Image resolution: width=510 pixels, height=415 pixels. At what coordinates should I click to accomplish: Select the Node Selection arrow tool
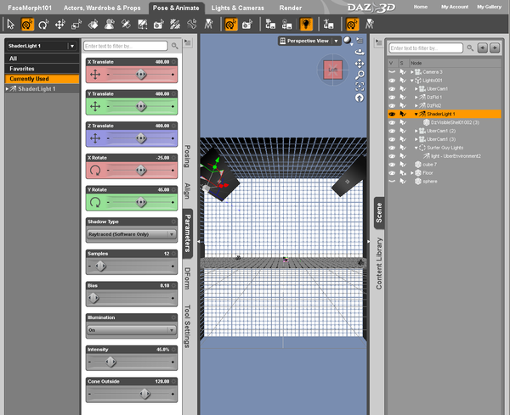(11, 25)
